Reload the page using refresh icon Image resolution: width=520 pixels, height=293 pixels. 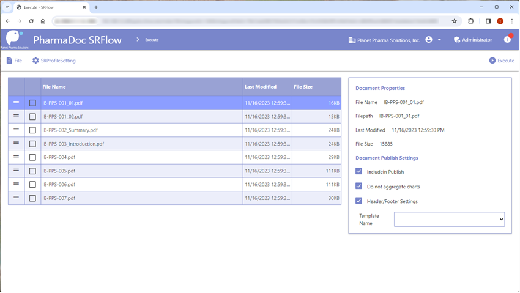point(31,21)
